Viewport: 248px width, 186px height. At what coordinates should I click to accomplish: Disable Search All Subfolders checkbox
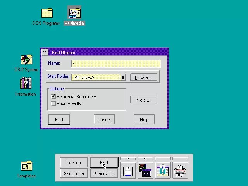[x=53, y=97]
